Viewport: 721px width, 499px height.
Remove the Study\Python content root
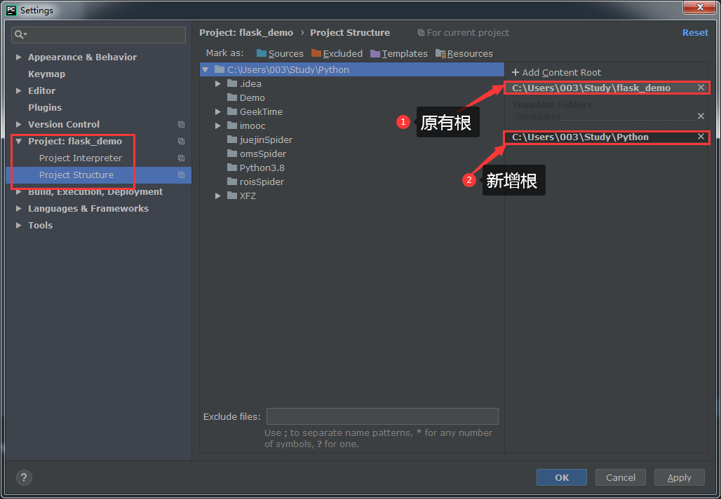(701, 137)
